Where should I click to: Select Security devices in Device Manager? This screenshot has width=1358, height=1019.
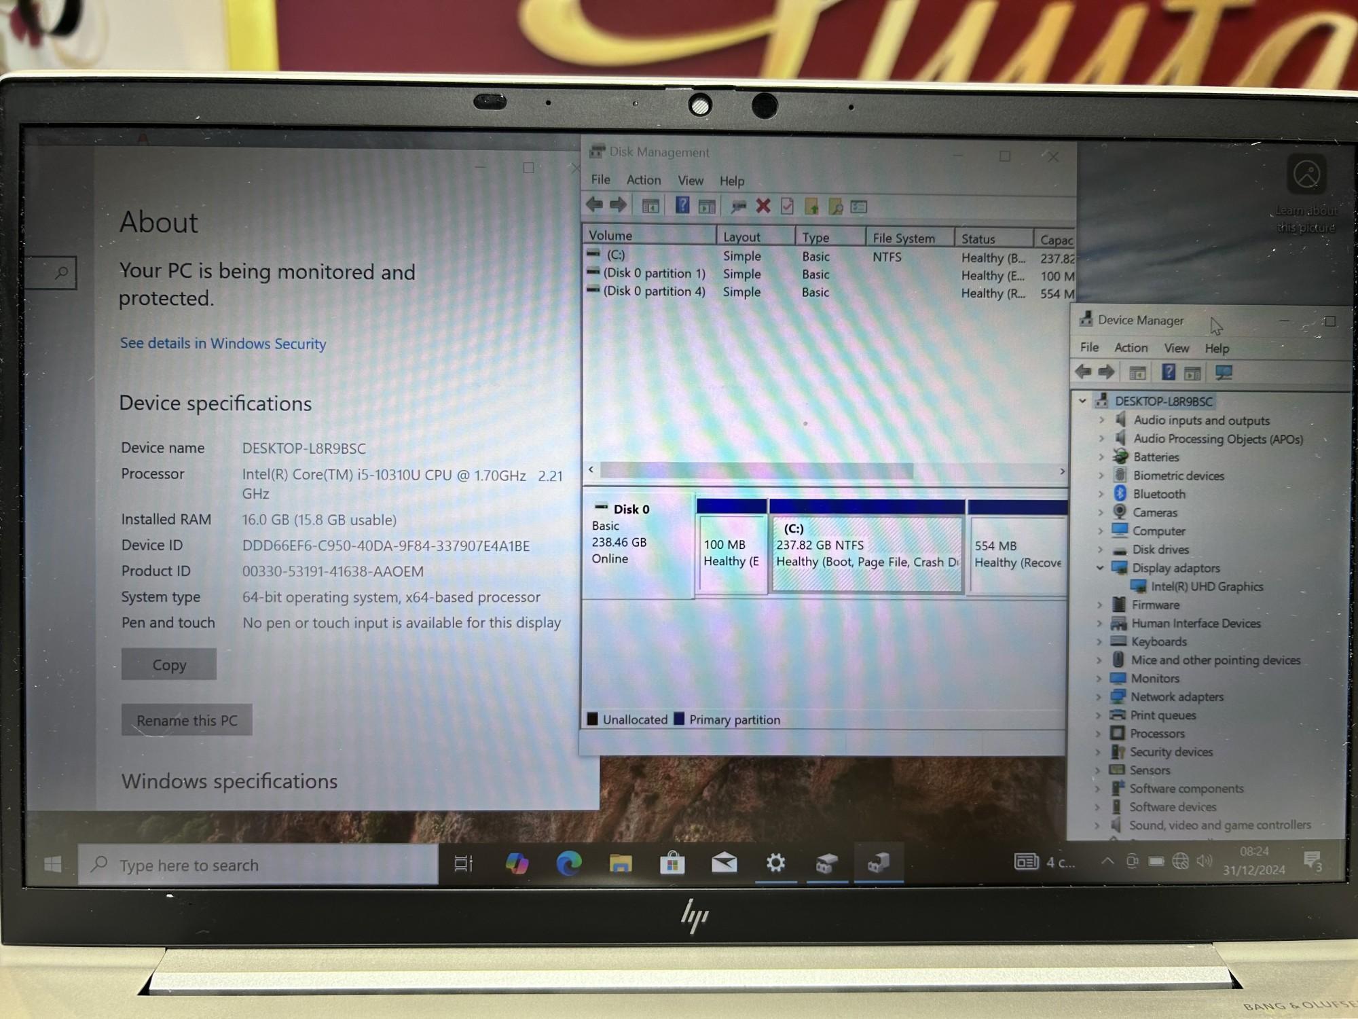tap(1171, 751)
